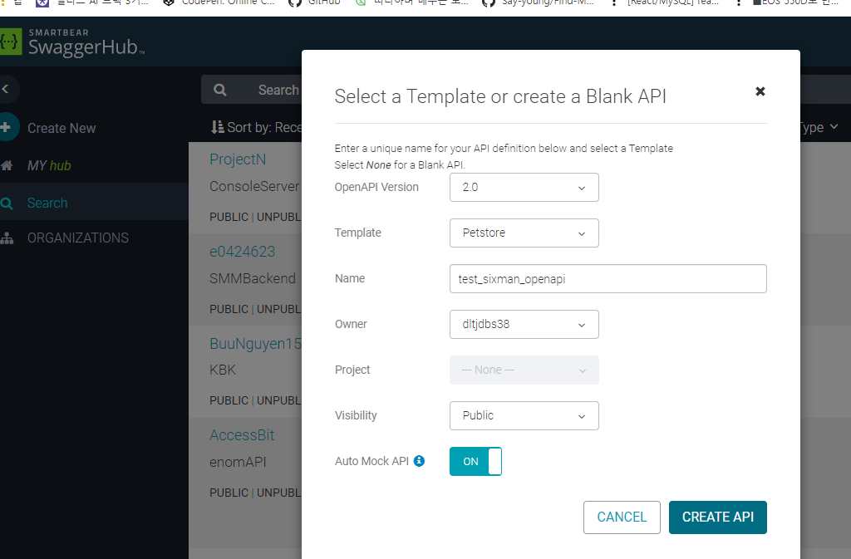This screenshot has width=851, height=559.
Task: Click the SwaggerHub logo icon
Action: click(x=10, y=42)
